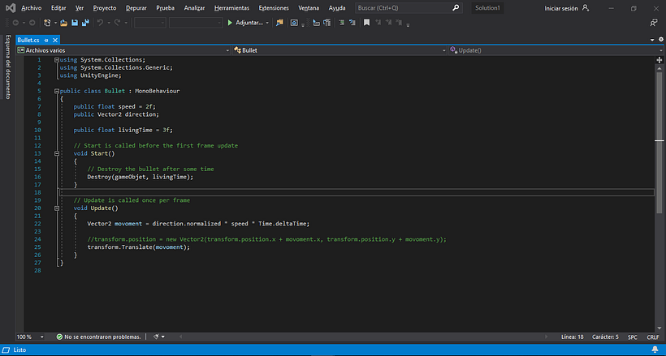
Task: Collapse the using directives block
Action: (x=57, y=60)
